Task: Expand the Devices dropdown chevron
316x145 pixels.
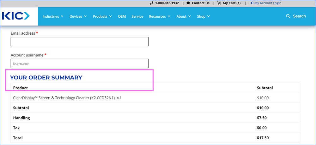Action: (x=85, y=16)
